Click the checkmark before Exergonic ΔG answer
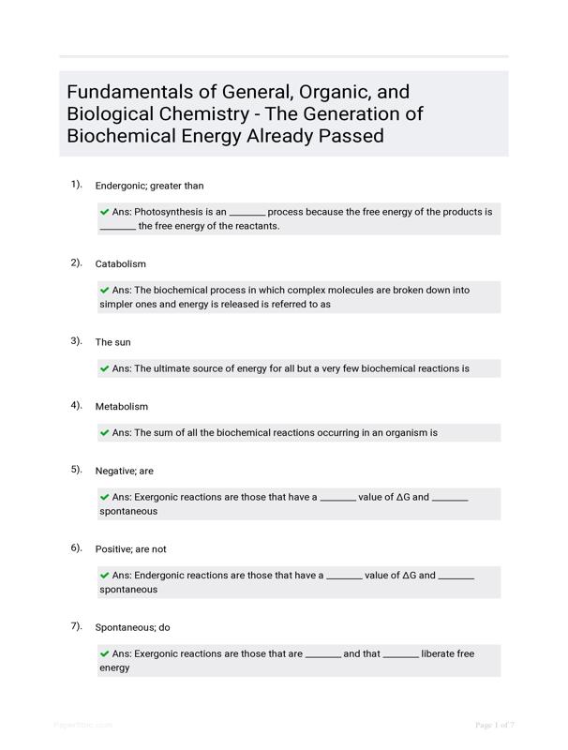The height and width of the screenshot is (750, 568). coord(104,497)
